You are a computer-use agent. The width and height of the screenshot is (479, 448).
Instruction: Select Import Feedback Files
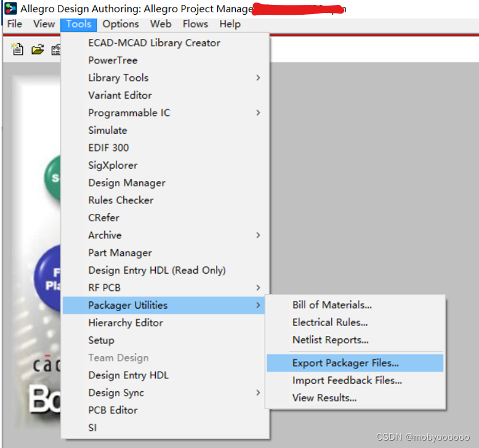[355, 380]
